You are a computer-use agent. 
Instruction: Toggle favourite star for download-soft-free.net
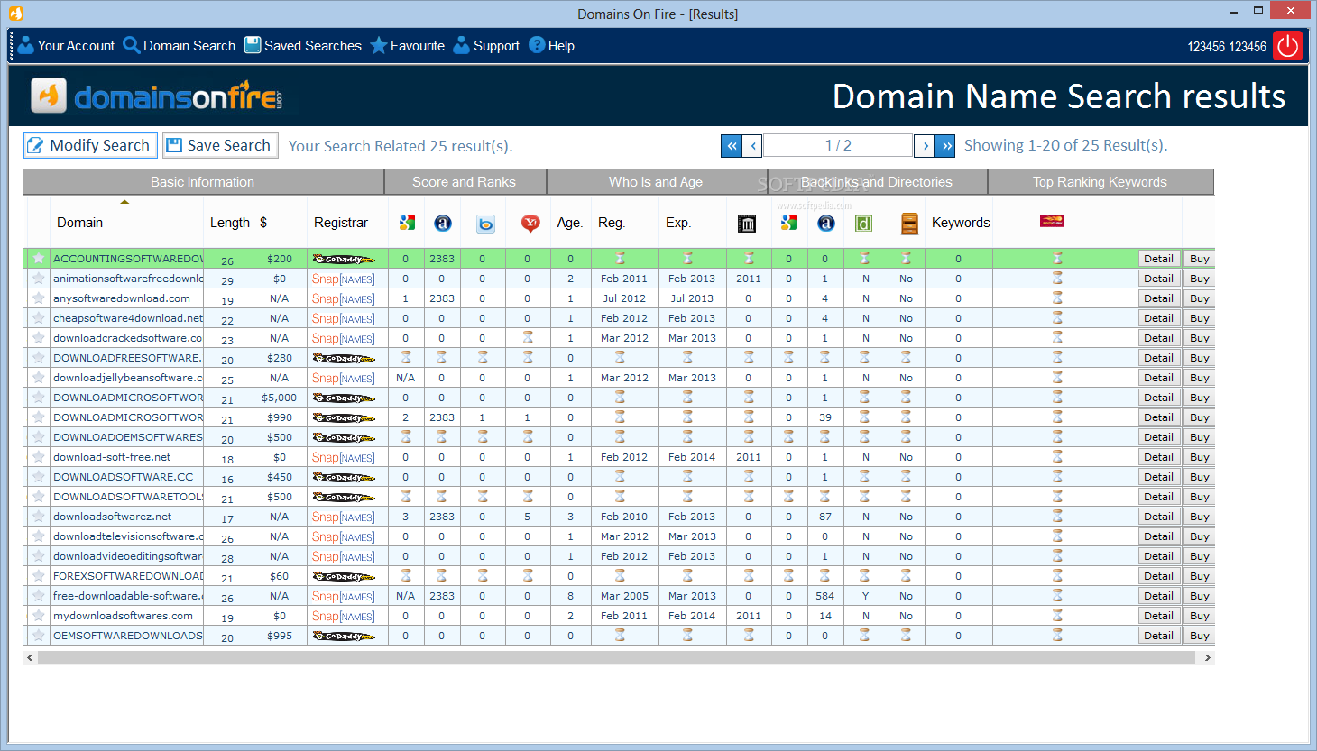(39, 457)
